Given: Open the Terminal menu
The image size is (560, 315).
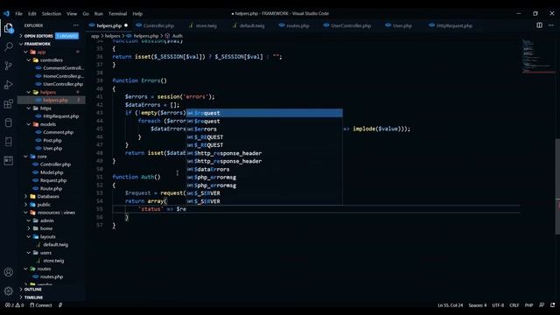Looking at the screenshot, I should coord(117,14).
